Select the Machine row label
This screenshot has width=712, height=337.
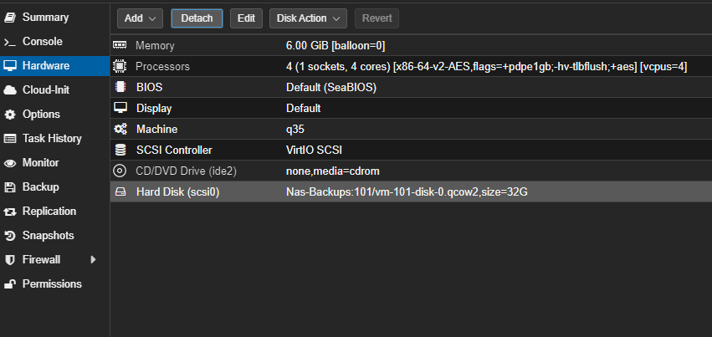pyautogui.click(x=156, y=130)
